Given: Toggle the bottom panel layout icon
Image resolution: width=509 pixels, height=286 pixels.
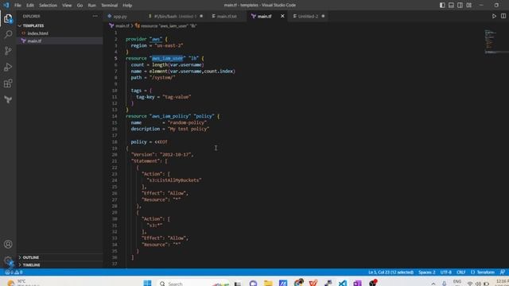Looking at the screenshot, I should (451, 6).
